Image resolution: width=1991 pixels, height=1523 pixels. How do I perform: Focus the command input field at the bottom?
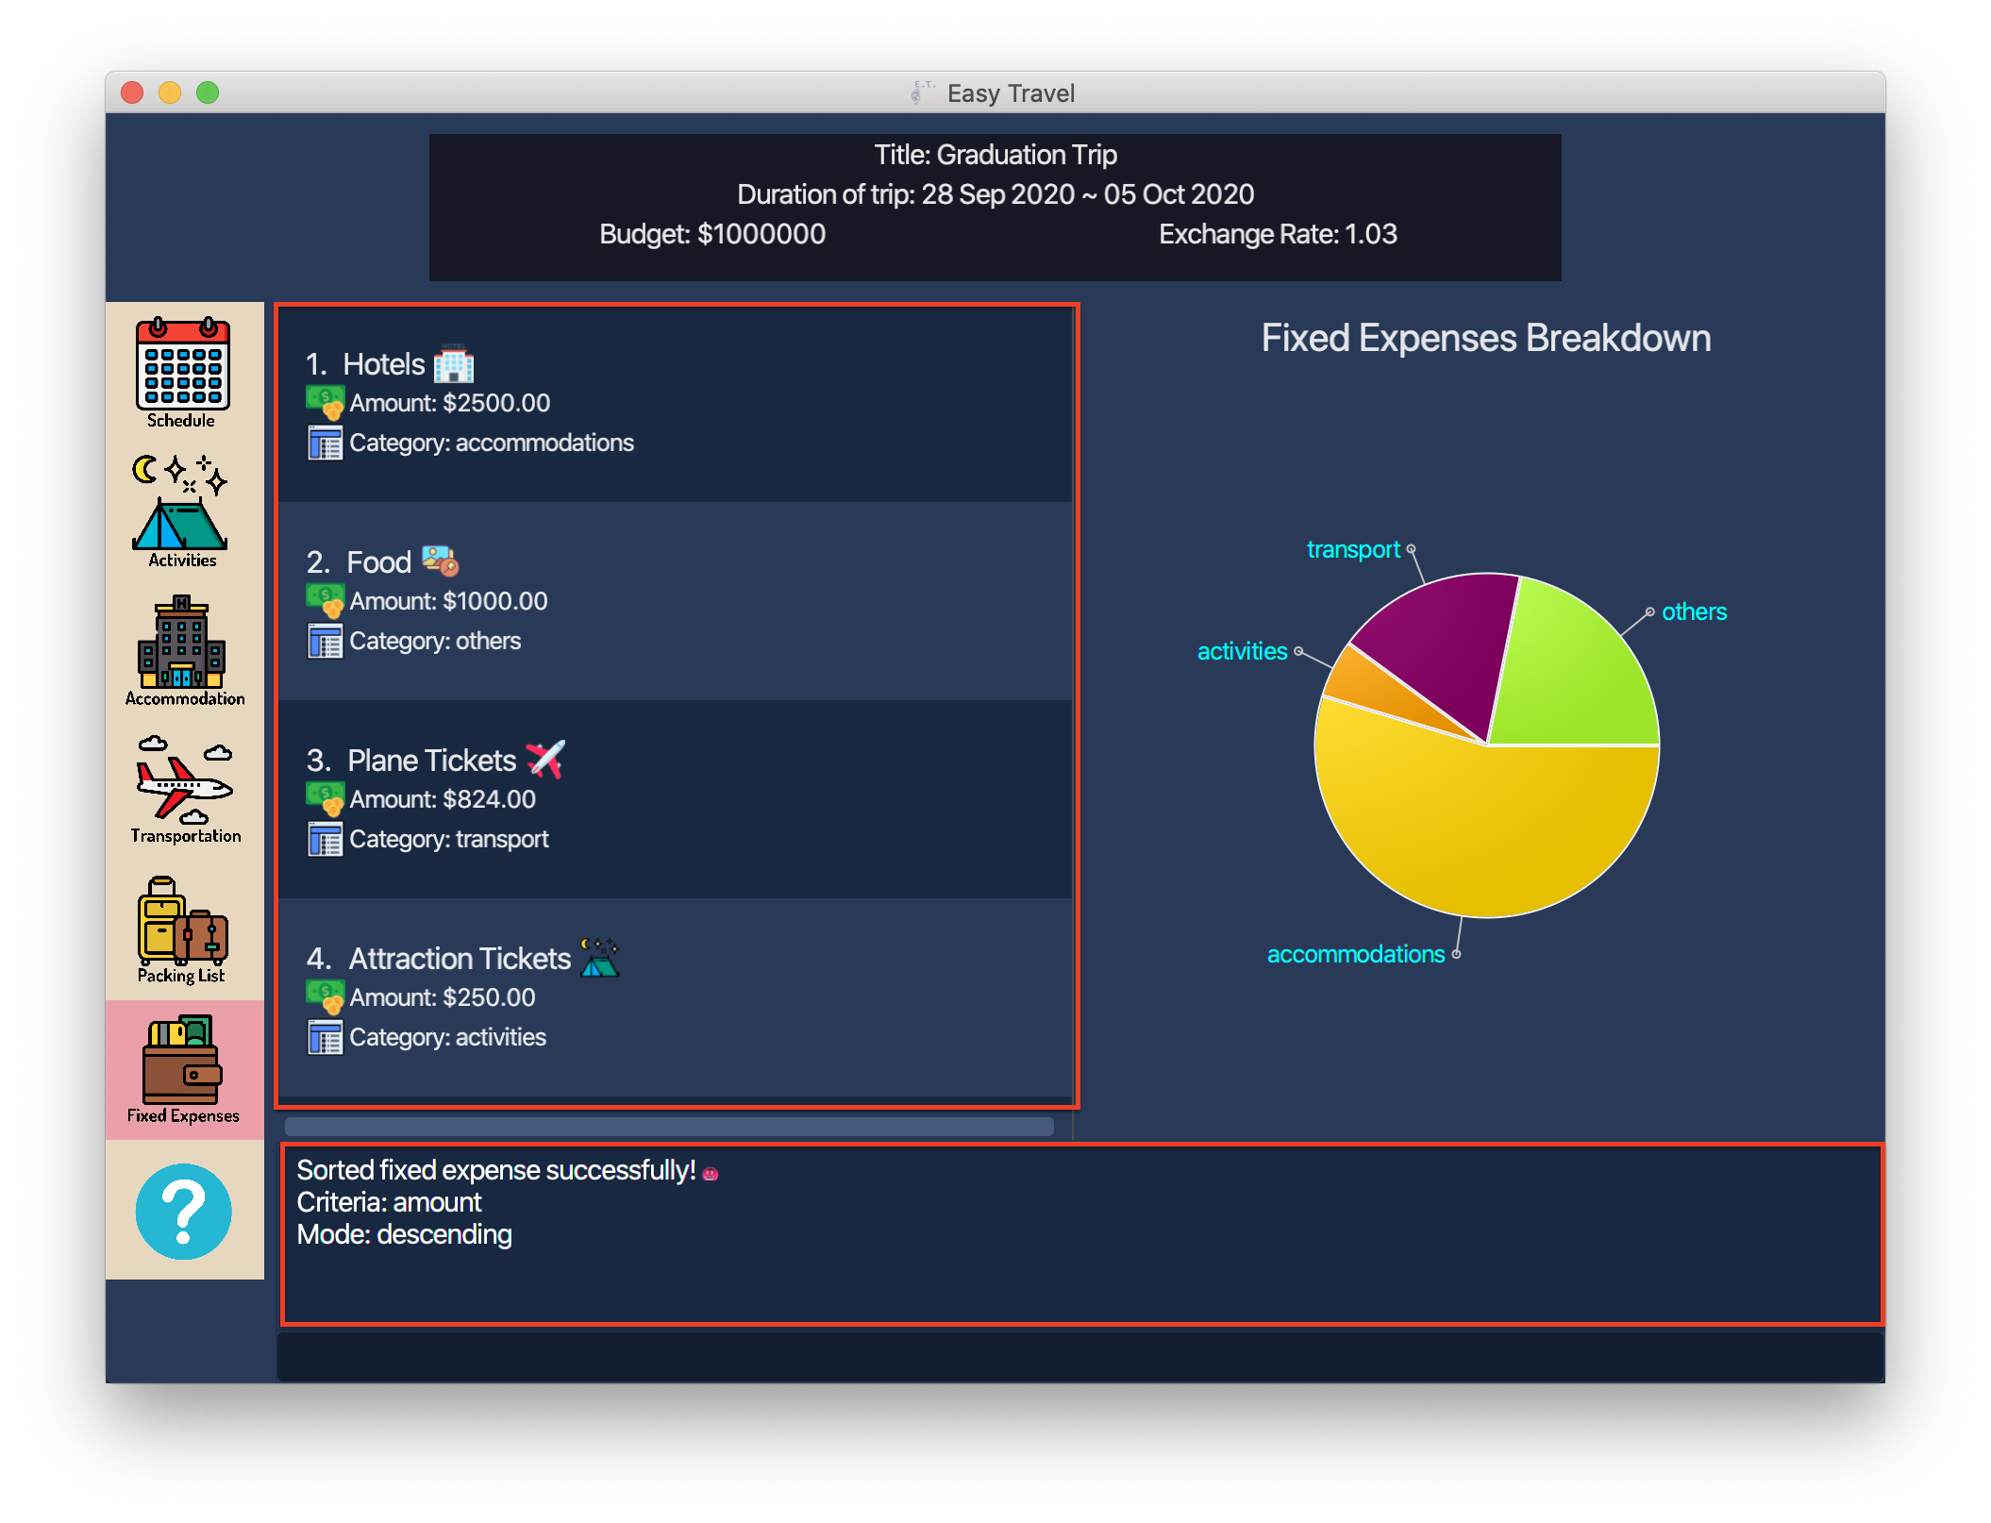[1080, 1356]
